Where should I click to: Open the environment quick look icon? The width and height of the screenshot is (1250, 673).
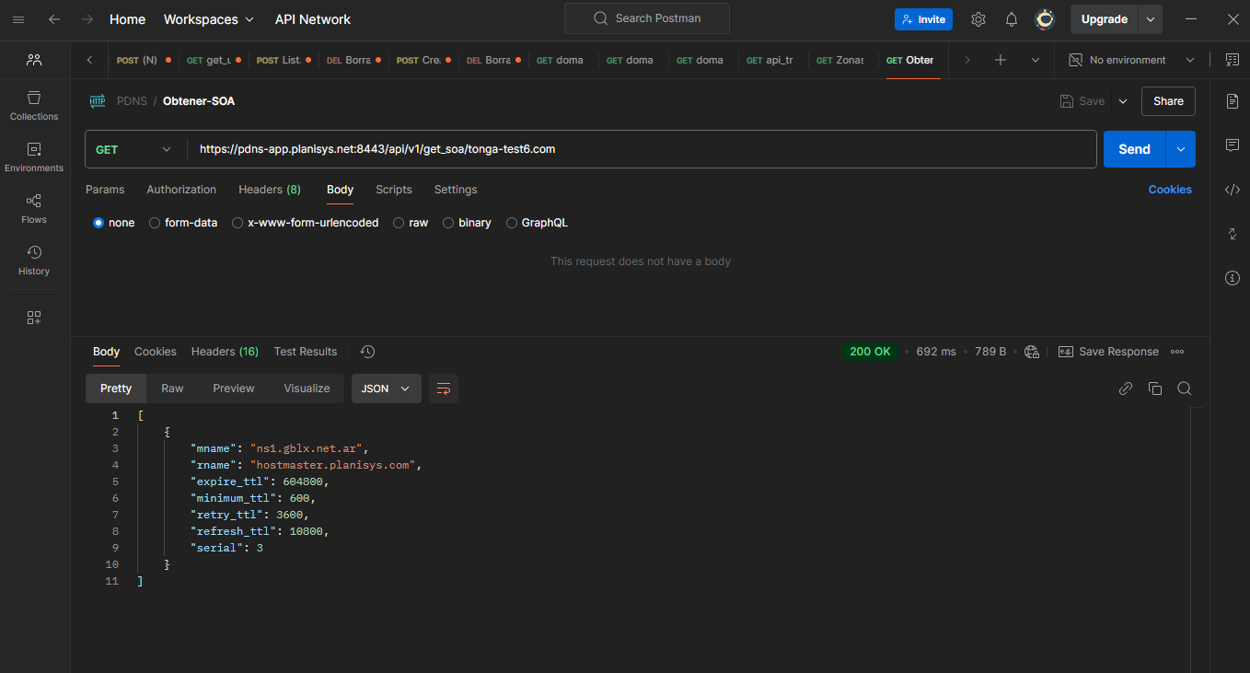[1233, 60]
